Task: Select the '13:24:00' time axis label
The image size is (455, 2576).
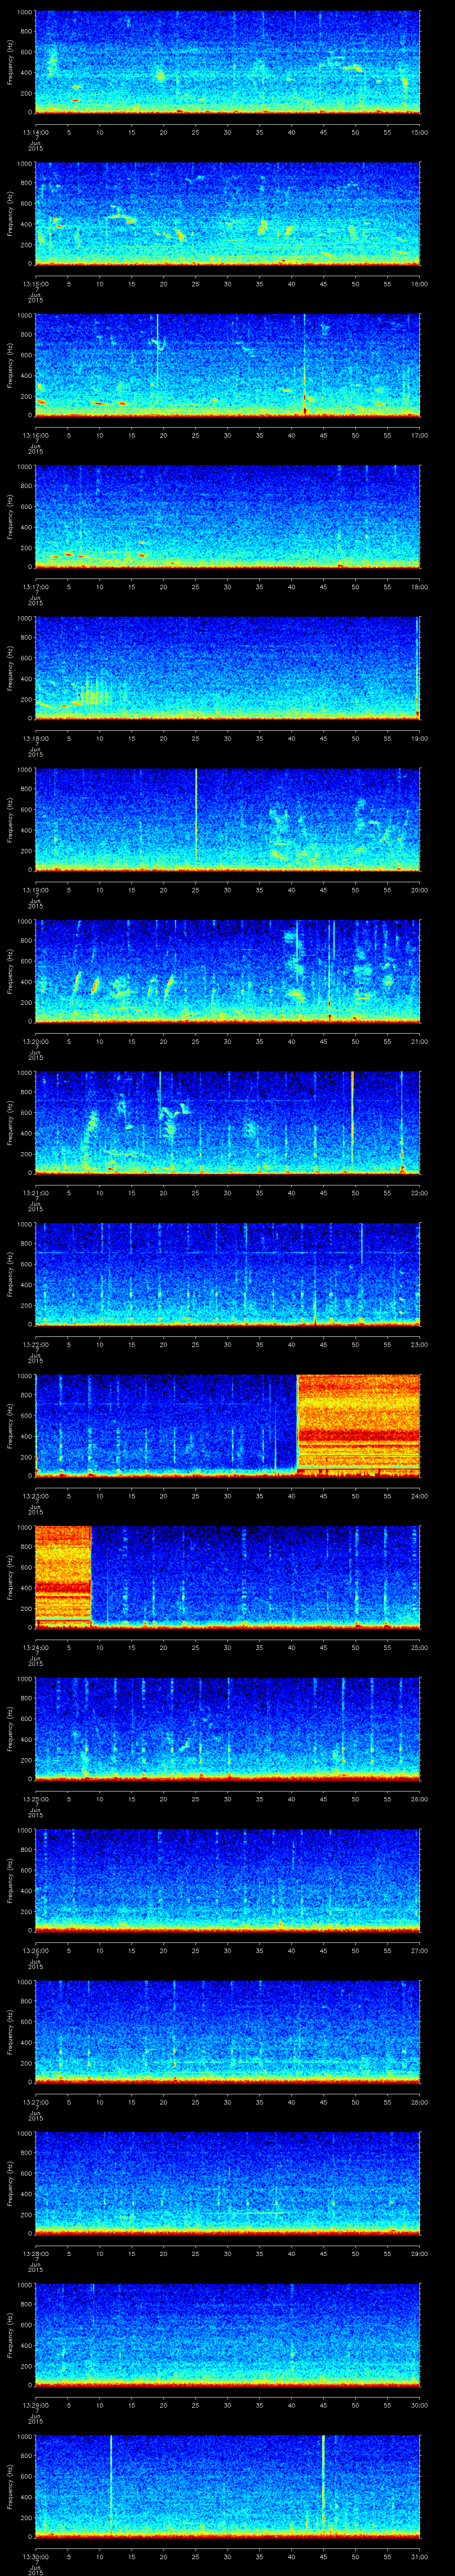Action: coord(36,1647)
